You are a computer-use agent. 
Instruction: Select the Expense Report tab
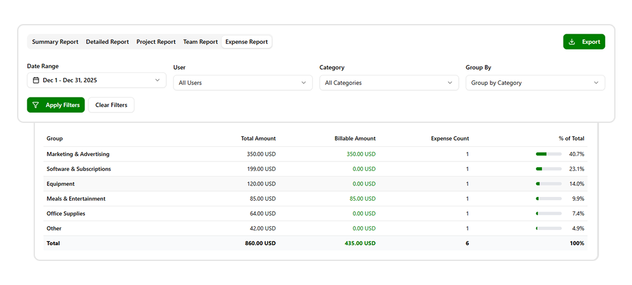click(x=247, y=42)
